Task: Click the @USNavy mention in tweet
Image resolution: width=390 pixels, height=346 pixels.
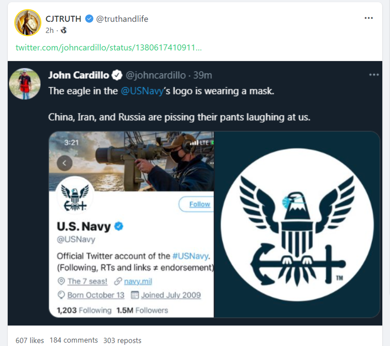Action: (142, 91)
